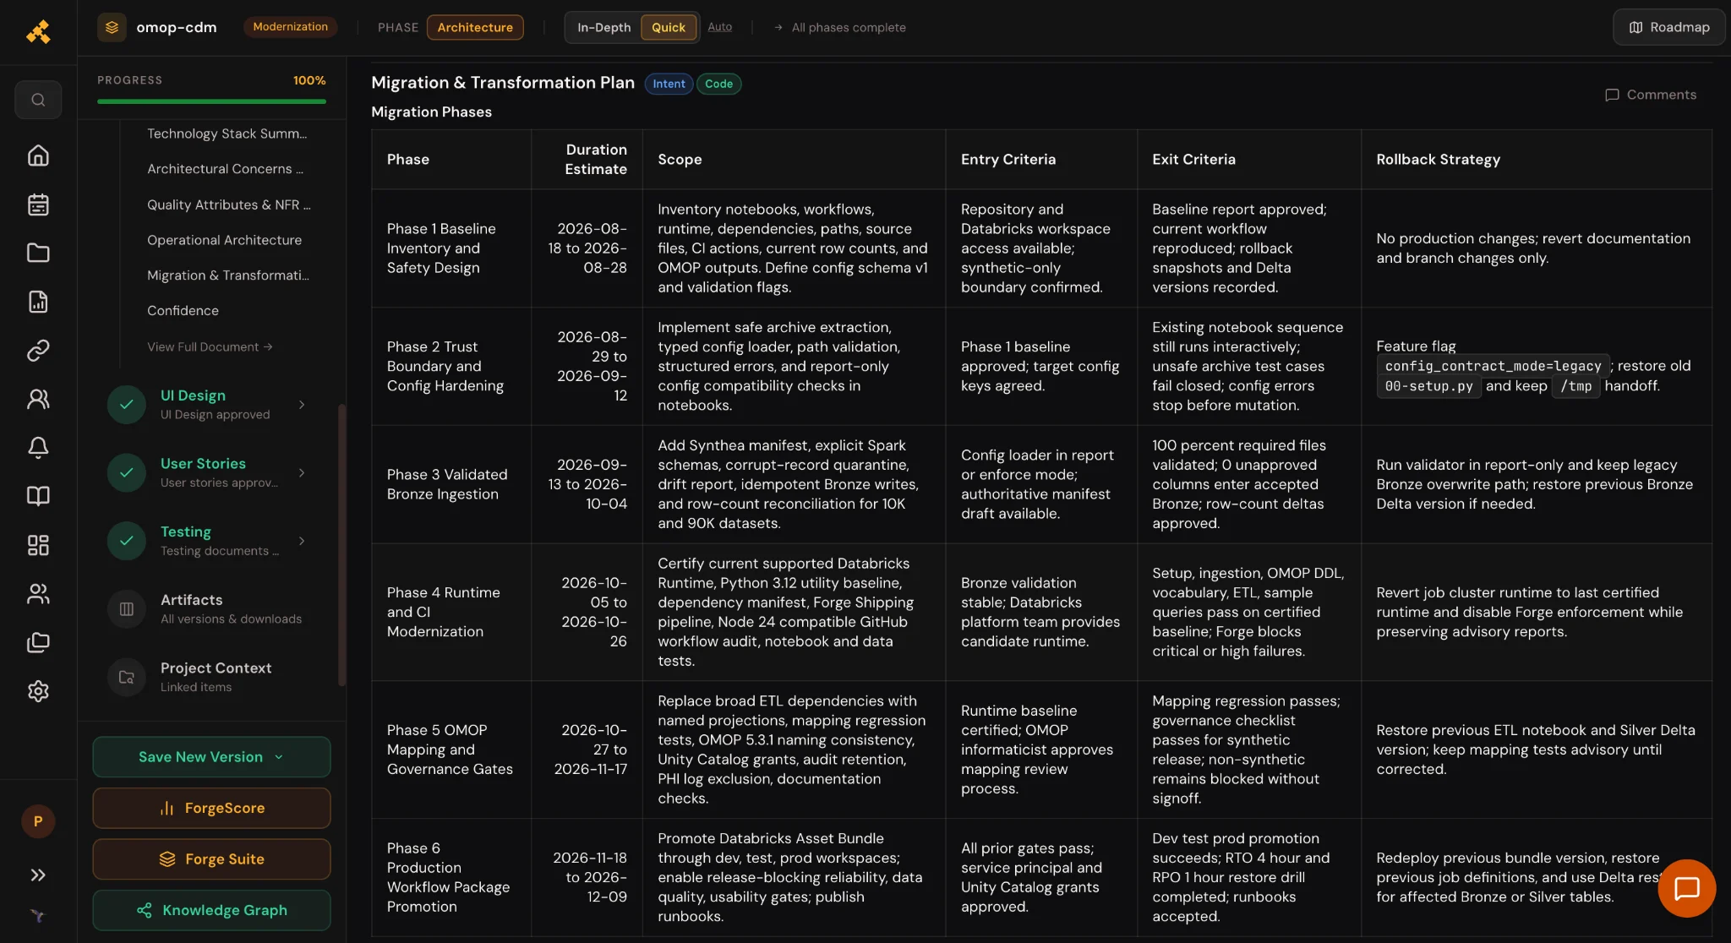Viewport: 1731px width, 943px height.
Task: Open the report chart document icon
Action: (38, 302)
